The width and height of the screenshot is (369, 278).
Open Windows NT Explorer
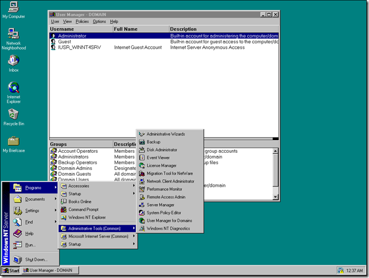[98, 217]
